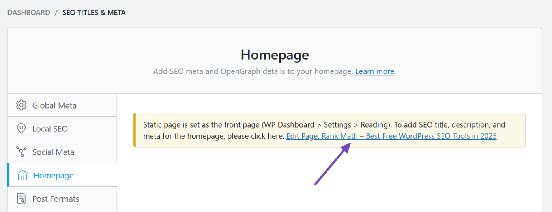This screenshot has width=552, height=212.
Task: Click the Global Meta gear icon
Action: 21,105
